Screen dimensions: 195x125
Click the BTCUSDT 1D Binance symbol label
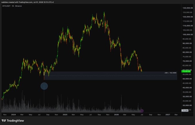coord(12,6)
